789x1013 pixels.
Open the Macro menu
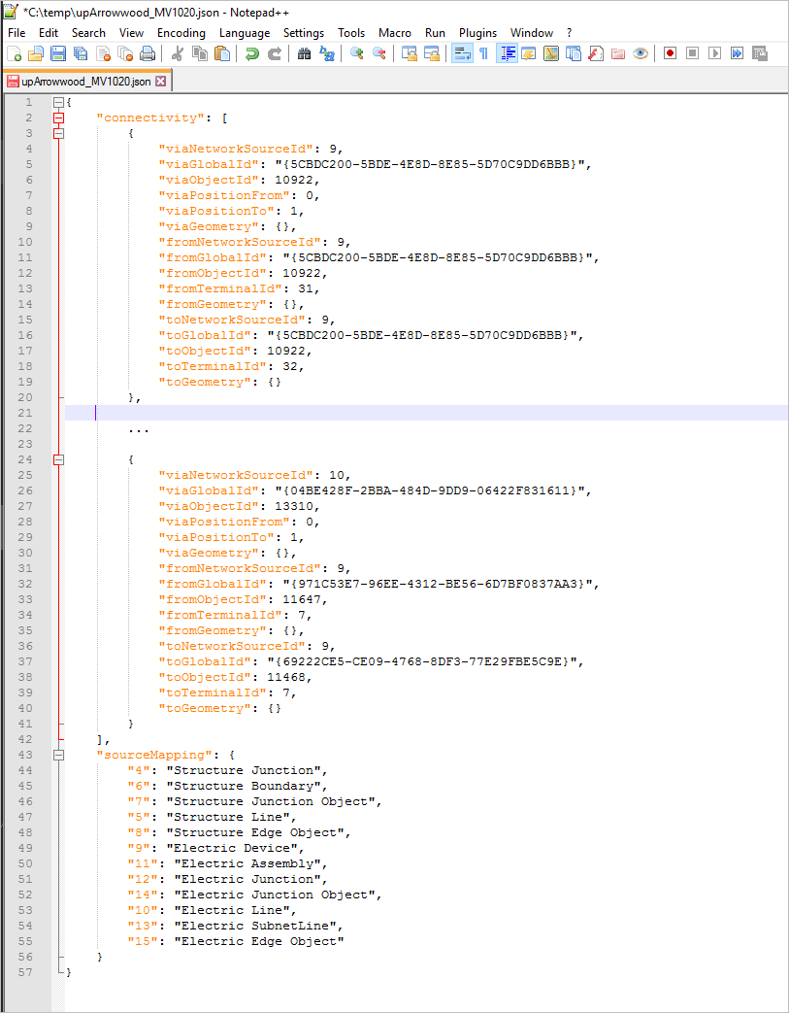(x=395, y=32)
